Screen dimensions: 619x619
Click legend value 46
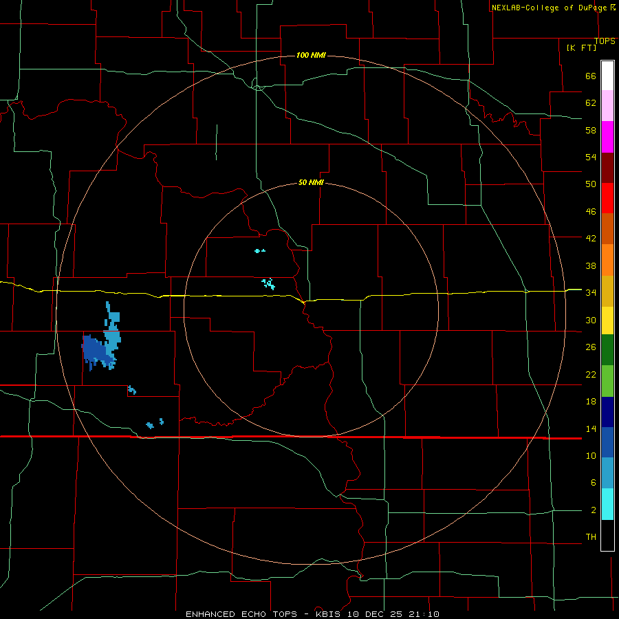click(x=591, y=212)
